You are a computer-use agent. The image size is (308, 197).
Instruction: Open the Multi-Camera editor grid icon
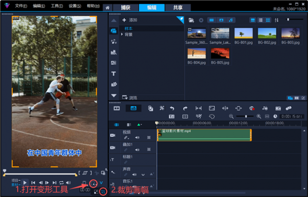(x=185, y=117)
